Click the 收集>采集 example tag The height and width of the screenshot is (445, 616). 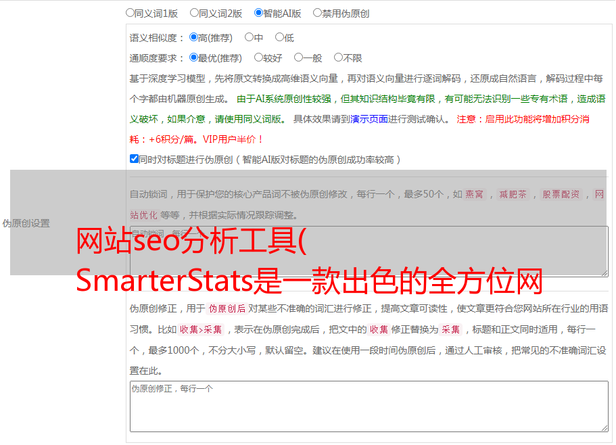pos(201,329)
